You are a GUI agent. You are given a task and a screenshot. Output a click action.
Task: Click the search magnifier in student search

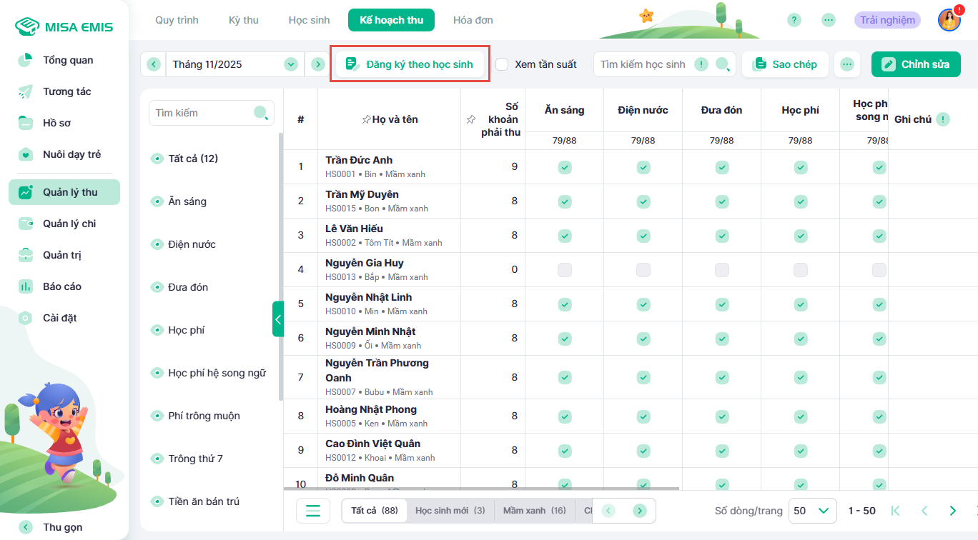723,64
